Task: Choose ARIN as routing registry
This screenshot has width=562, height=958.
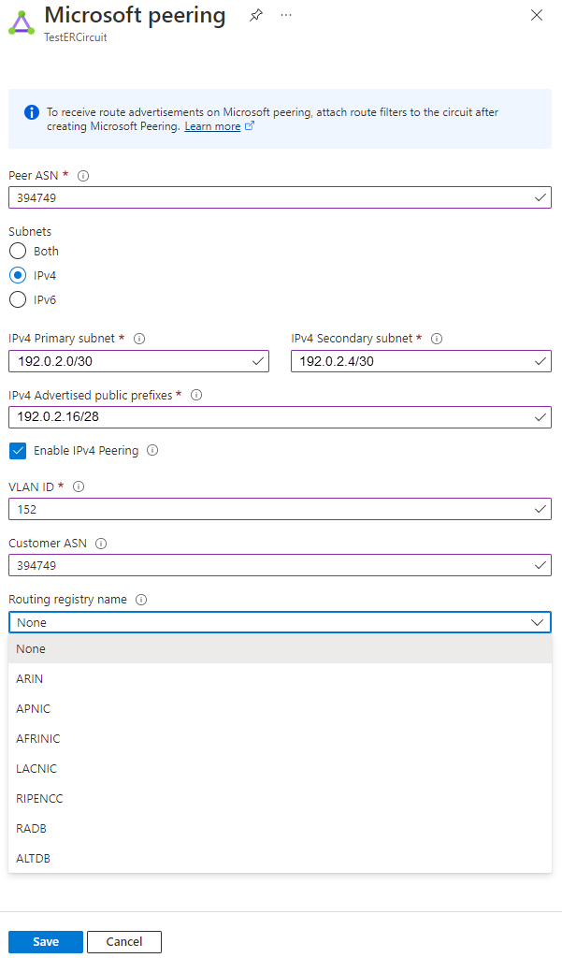Action: tap(29, 678)
